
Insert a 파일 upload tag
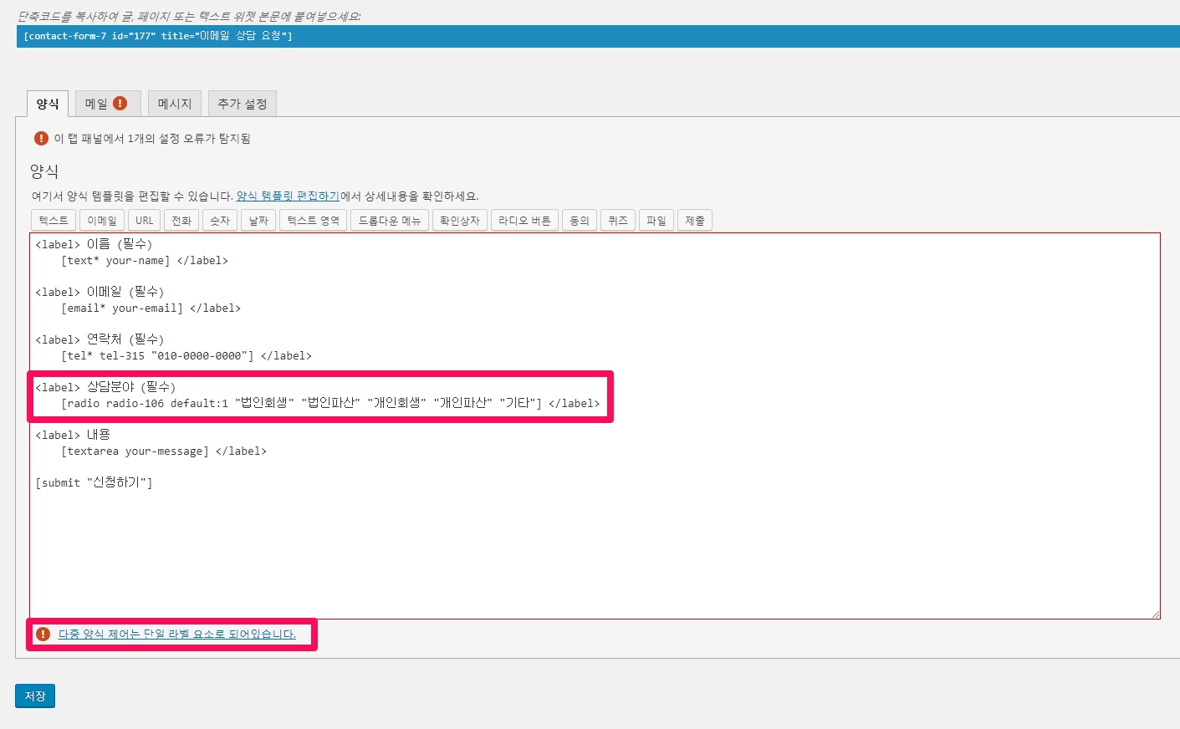tap(656, 221)
